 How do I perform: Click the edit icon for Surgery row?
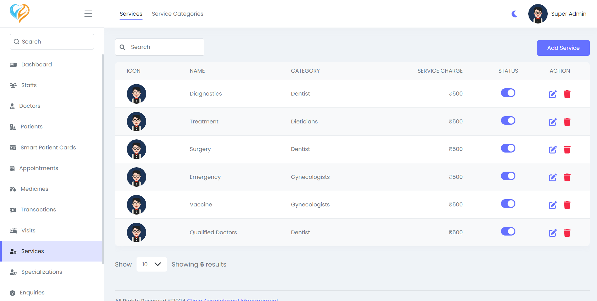point(552,150)
